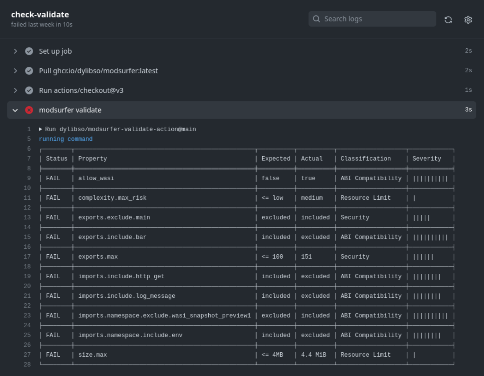Expand the Run dylibso/modsurfer-validate-action@main triangle
Viewport: 484px width, 376px height.
41,129
